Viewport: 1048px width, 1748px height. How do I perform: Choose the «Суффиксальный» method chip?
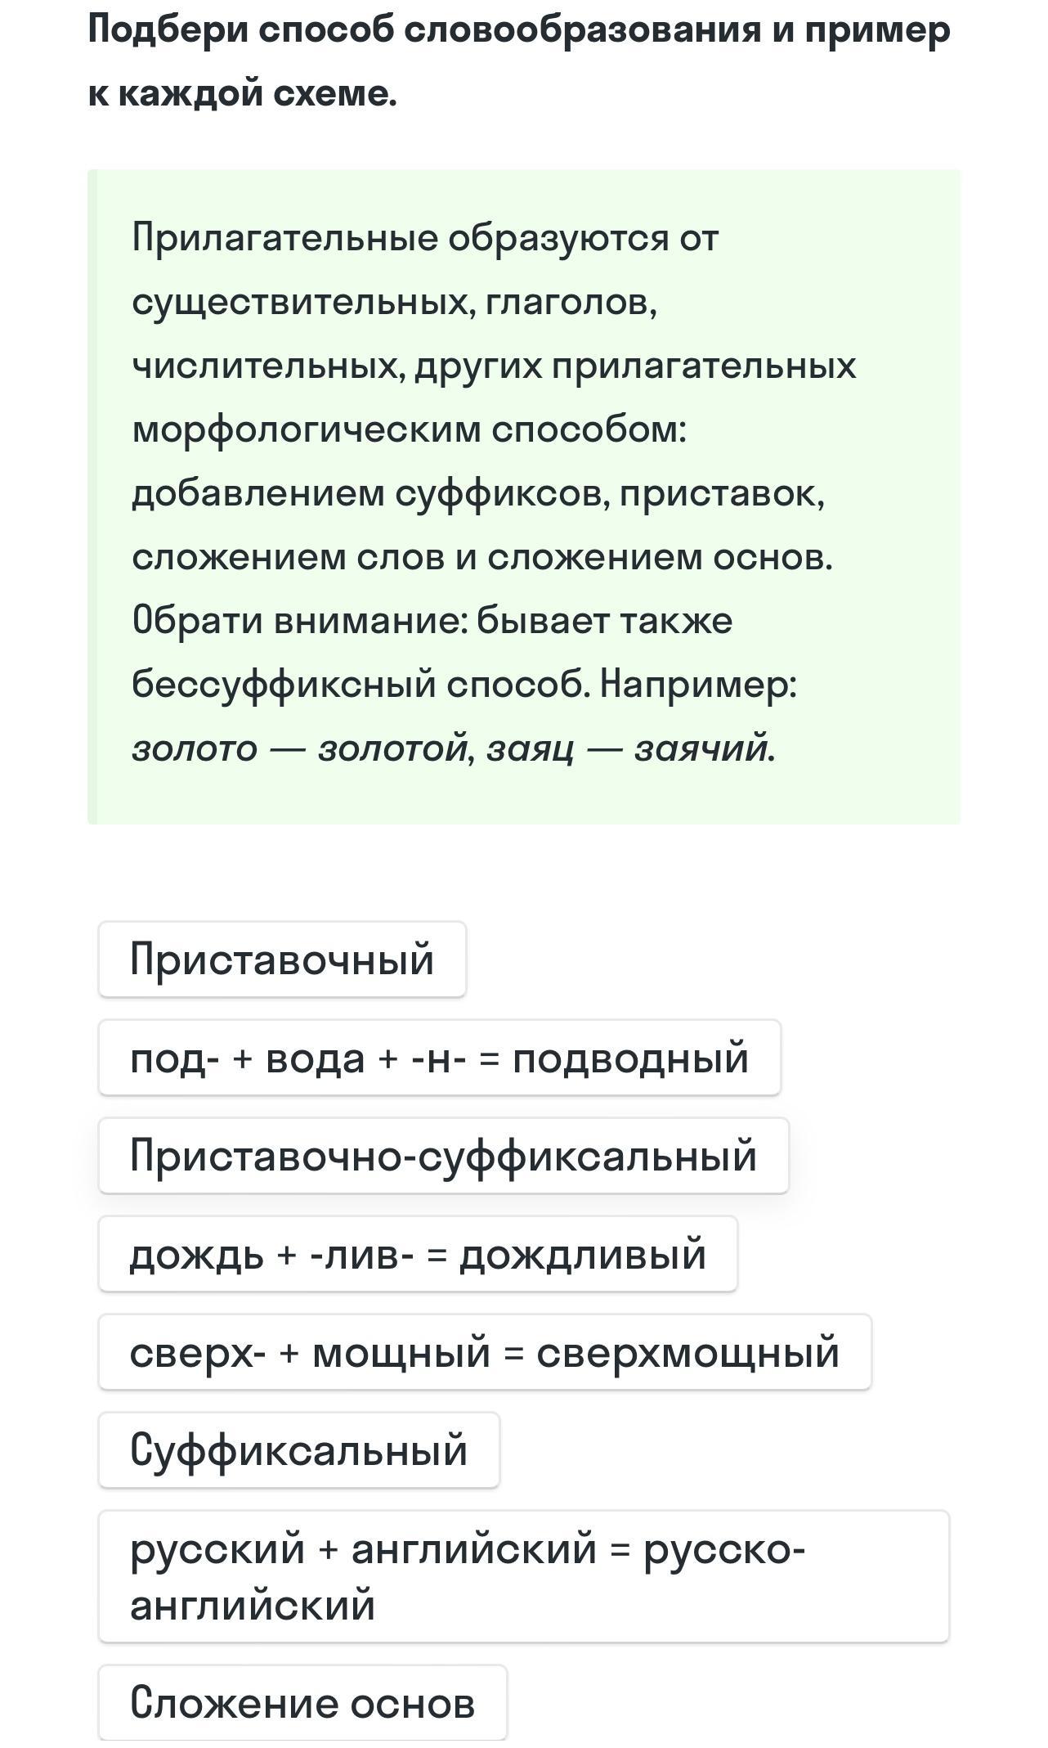coord(298,1450)
